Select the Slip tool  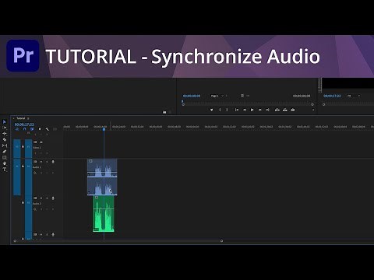click(5, 145)
